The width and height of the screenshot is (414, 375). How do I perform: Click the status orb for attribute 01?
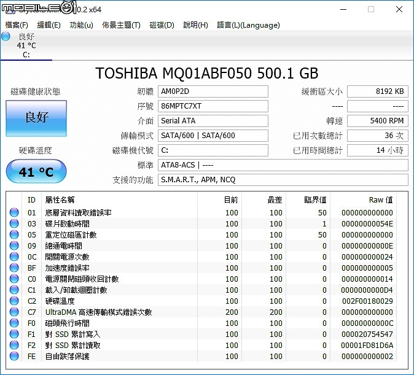point(14,212)
